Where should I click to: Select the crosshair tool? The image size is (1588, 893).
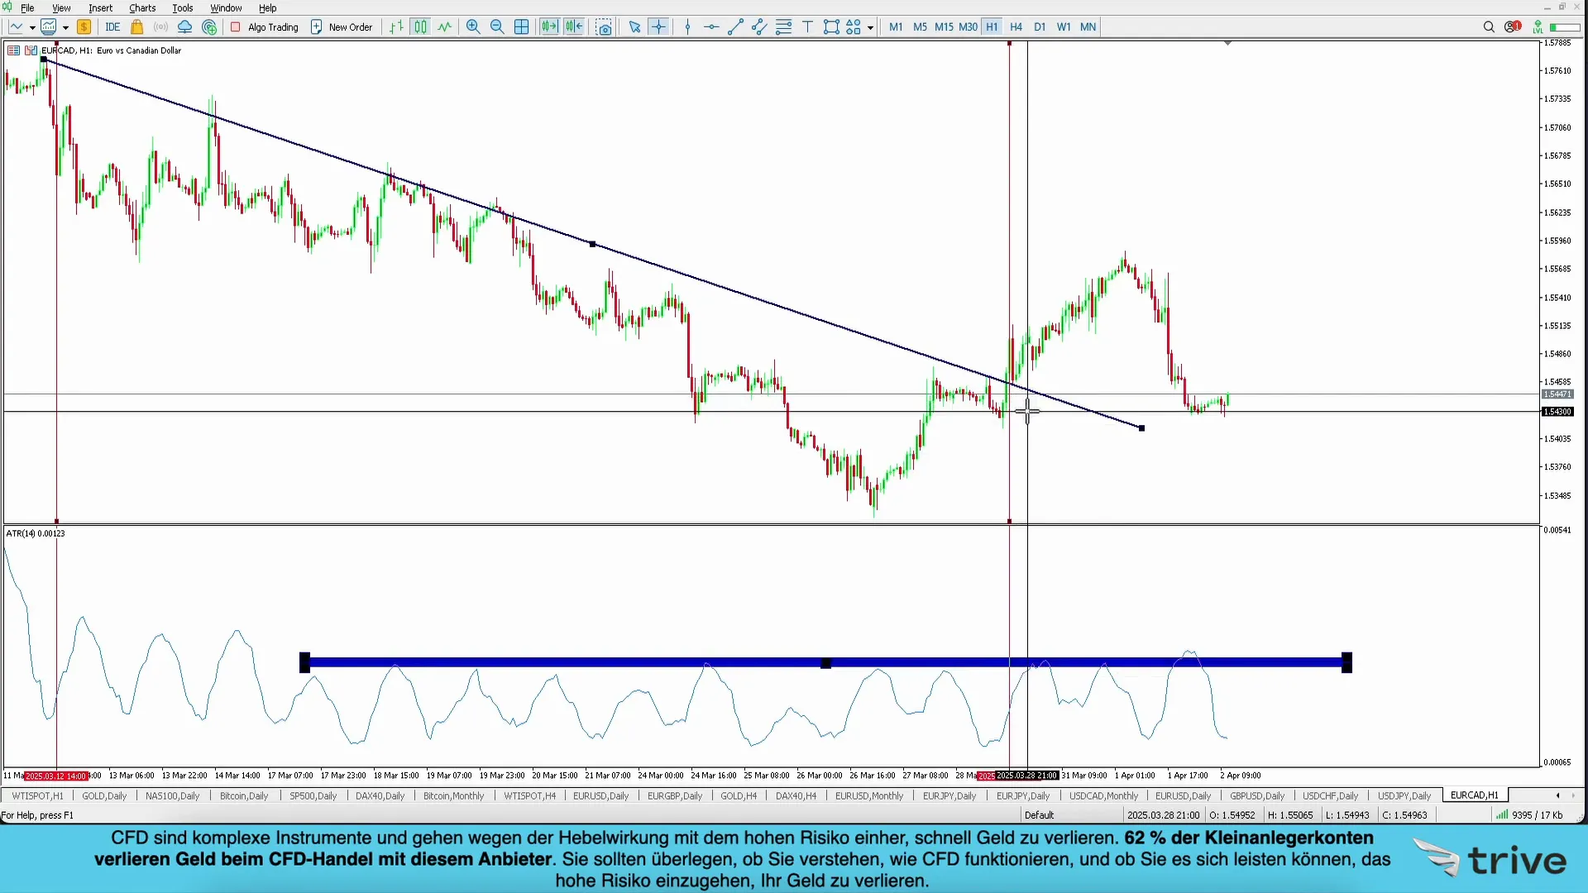658,26
